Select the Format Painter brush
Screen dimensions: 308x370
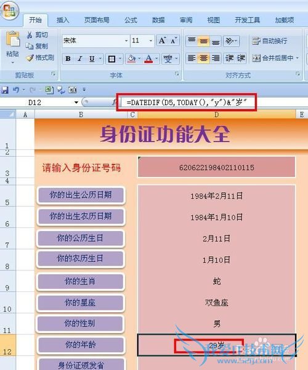[30, 57]
